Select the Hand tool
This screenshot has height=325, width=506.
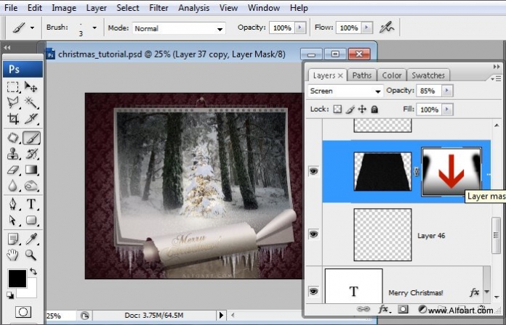[13, 255]
